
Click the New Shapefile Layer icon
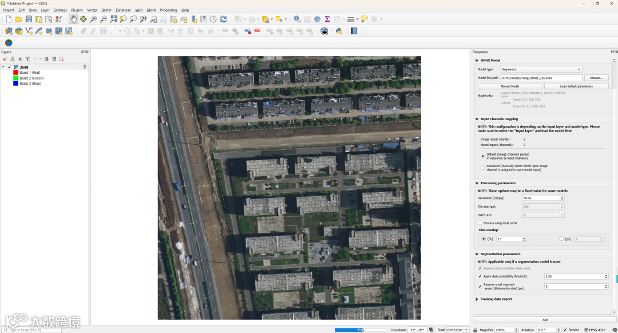29,31
